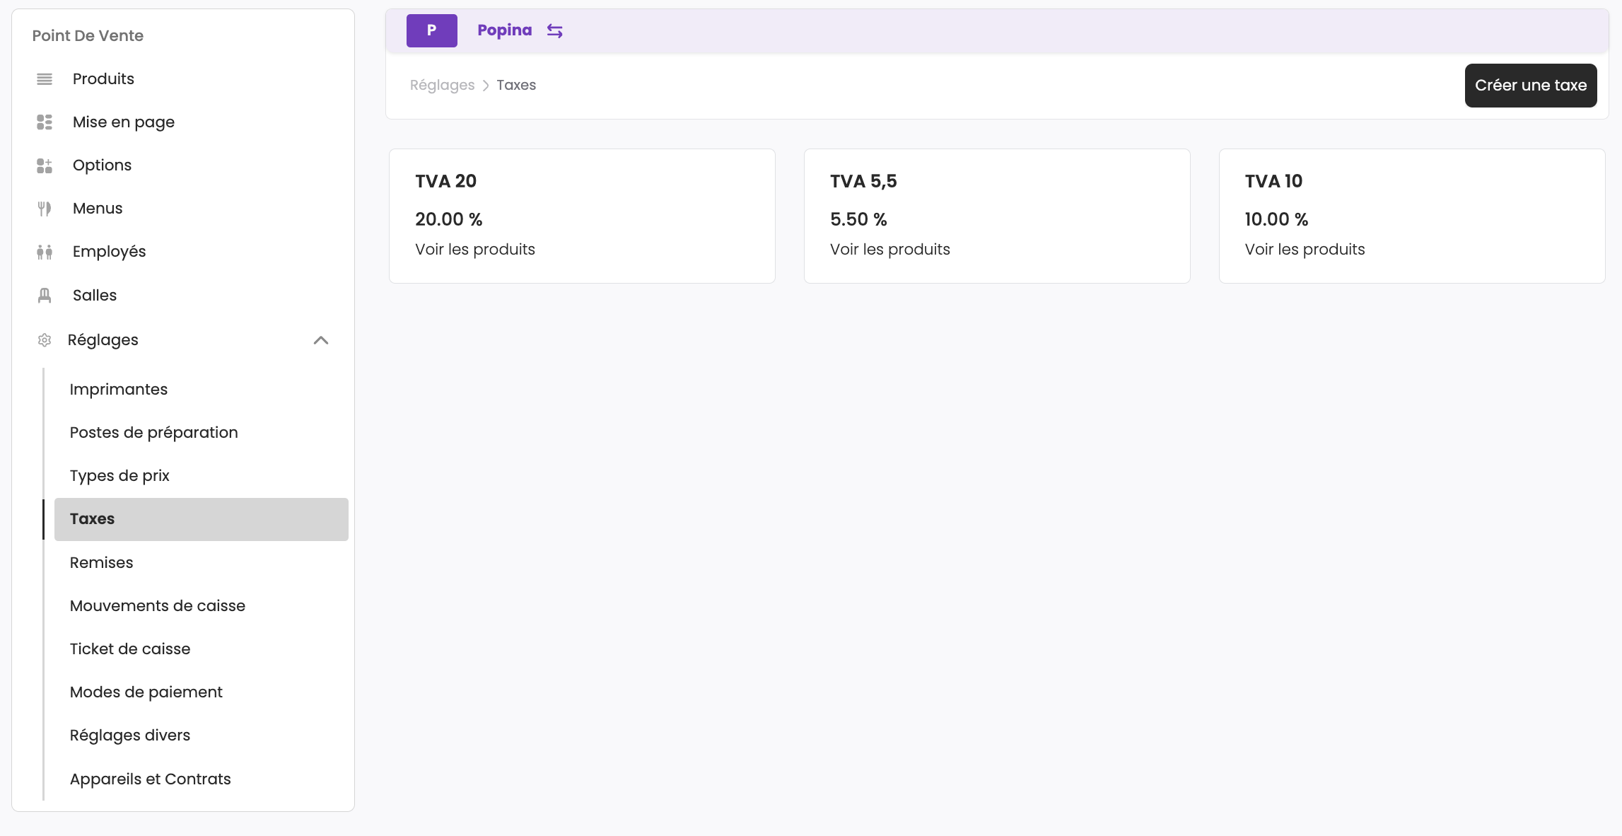Click the Produits list icon

(x=45, y=79)
